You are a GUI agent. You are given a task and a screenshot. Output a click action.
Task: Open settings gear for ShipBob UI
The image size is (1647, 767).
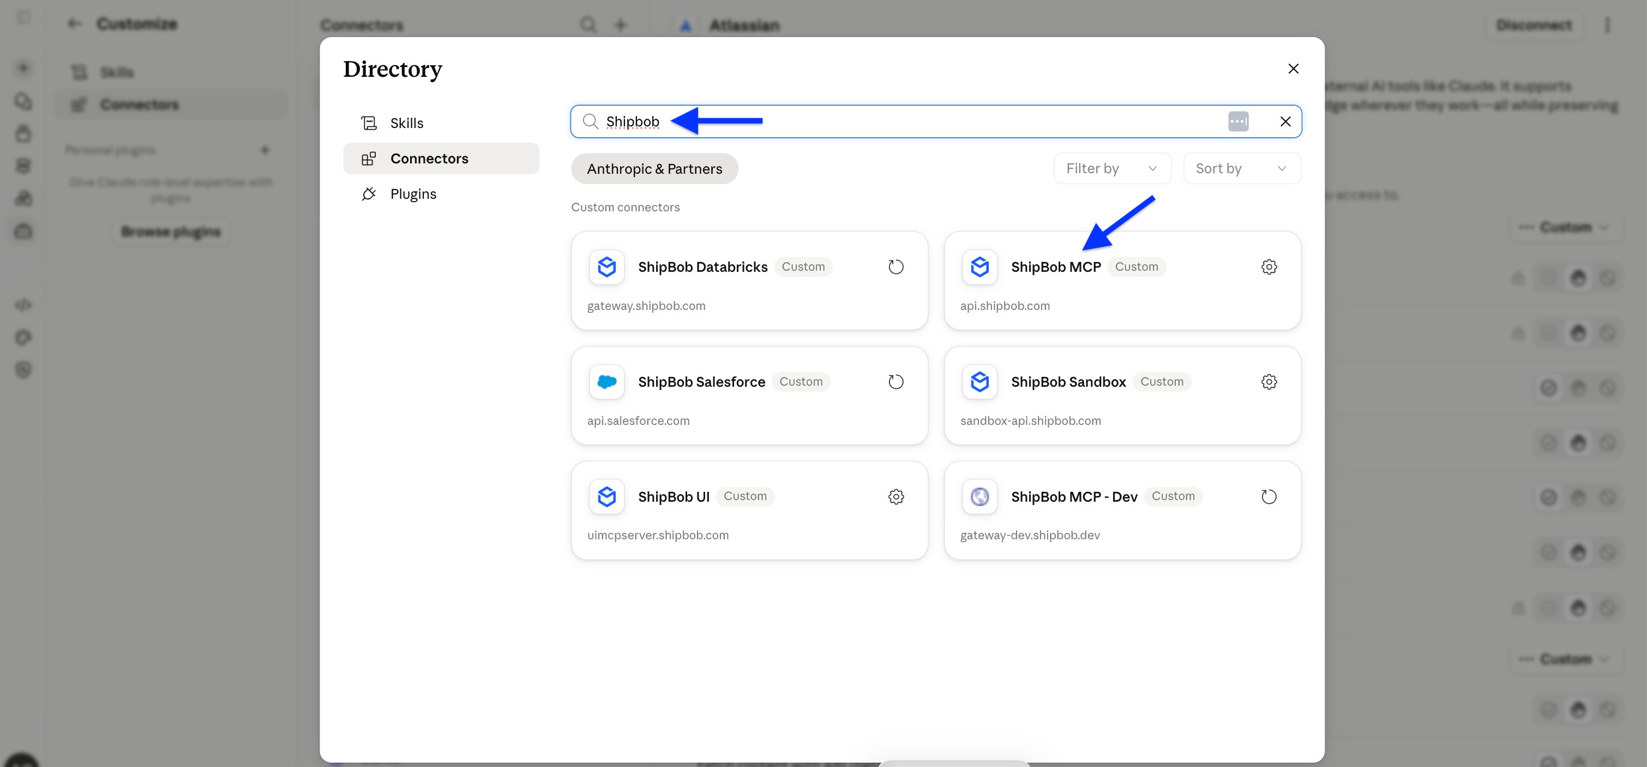pos(895,497)
